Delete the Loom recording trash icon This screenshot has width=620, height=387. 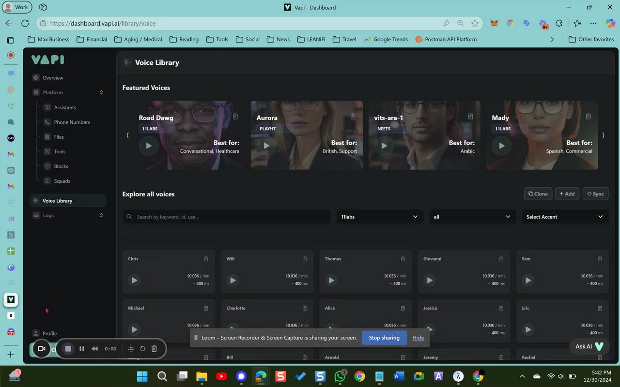[x=154, y=348]
